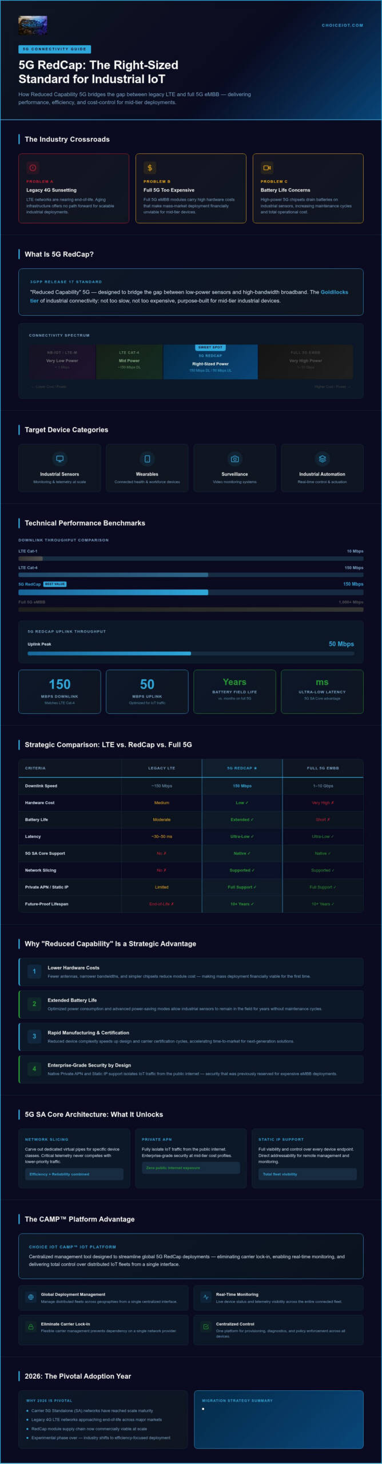Click the globe icon for Global Deployment Management

(x=31, y=1297)
